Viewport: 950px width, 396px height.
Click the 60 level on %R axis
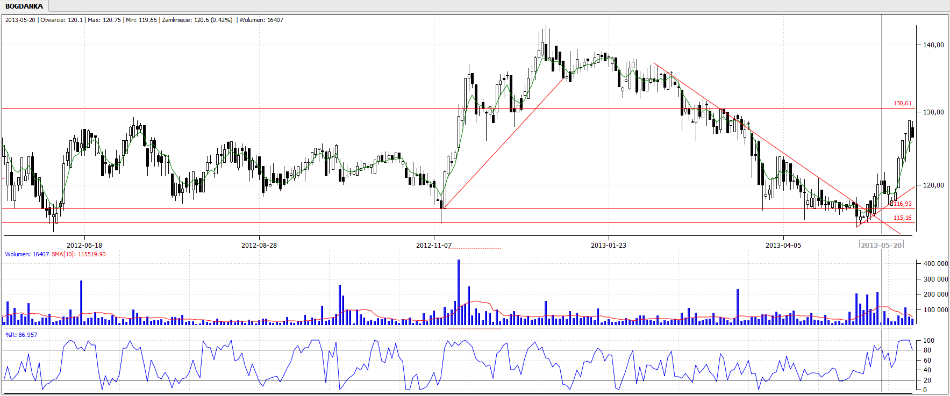(x=927, y=361)
